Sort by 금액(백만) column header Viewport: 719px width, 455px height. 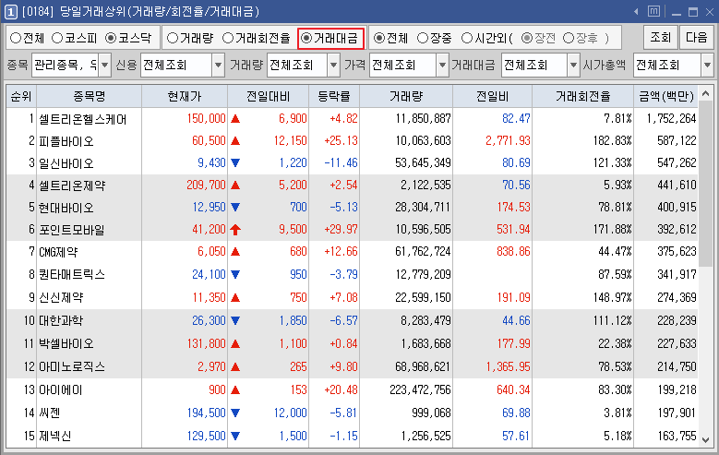tap(665, 96)
